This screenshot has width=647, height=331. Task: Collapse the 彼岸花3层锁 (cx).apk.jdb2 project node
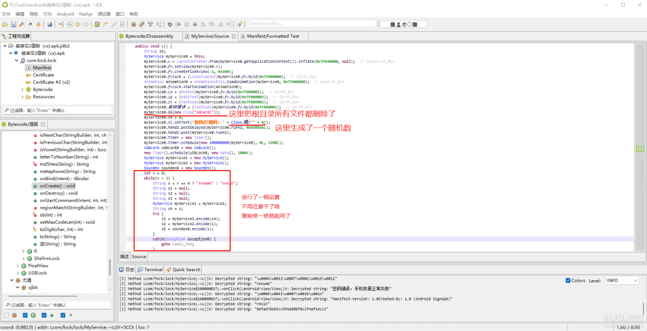pos(5,45)
